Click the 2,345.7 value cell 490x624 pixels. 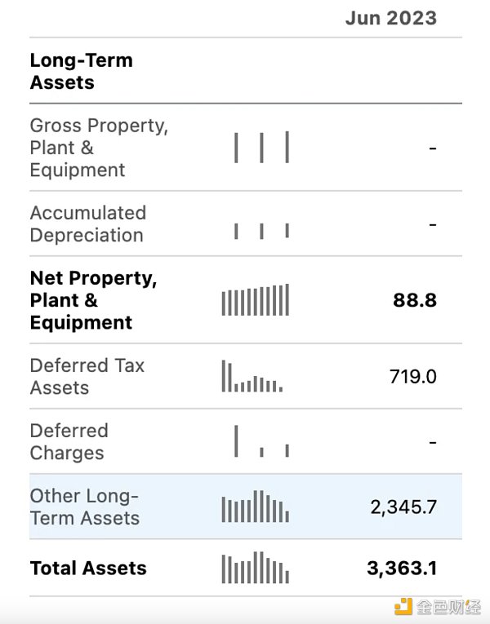click(x=403, y=507)
